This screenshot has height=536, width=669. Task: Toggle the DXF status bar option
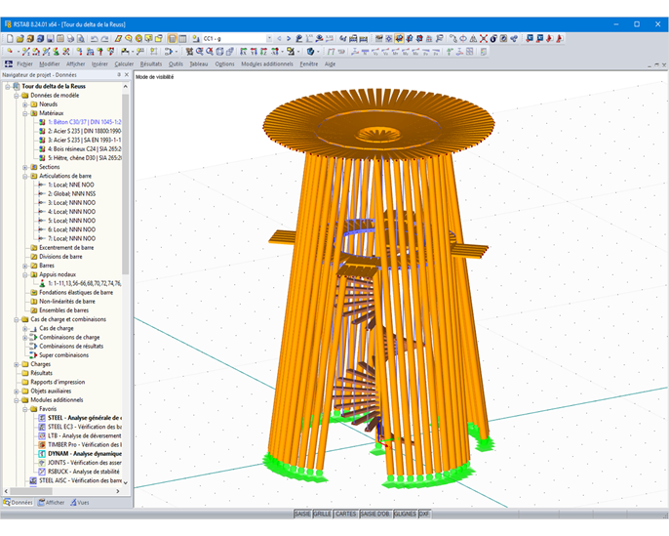[x=424, y=514]
